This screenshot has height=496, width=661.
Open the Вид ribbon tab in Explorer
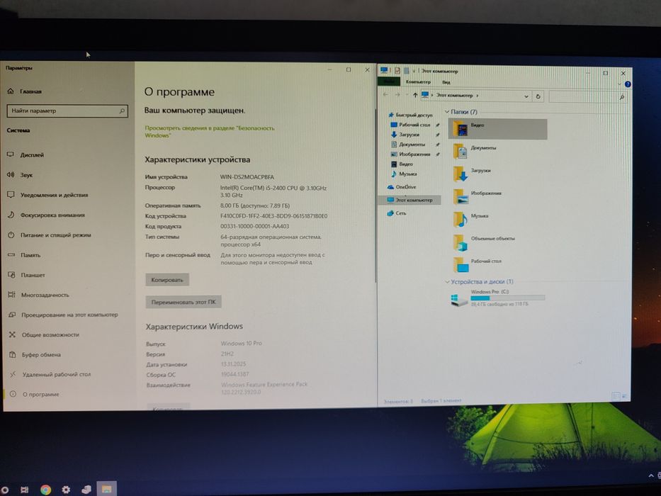click(x=446, y=82)
